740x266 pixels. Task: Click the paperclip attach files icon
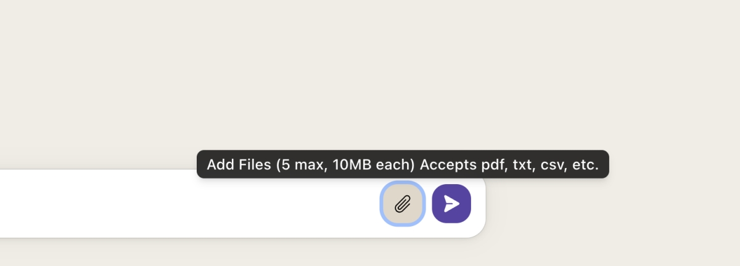403,204
